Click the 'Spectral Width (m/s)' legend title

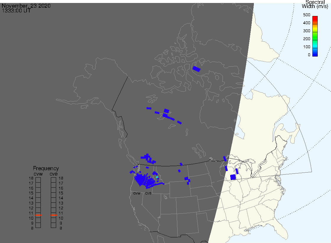pyautogui.click(x=315, y=4)
